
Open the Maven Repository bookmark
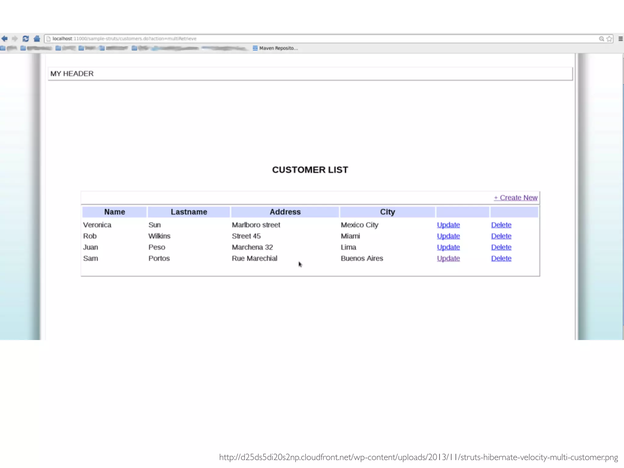275,48
